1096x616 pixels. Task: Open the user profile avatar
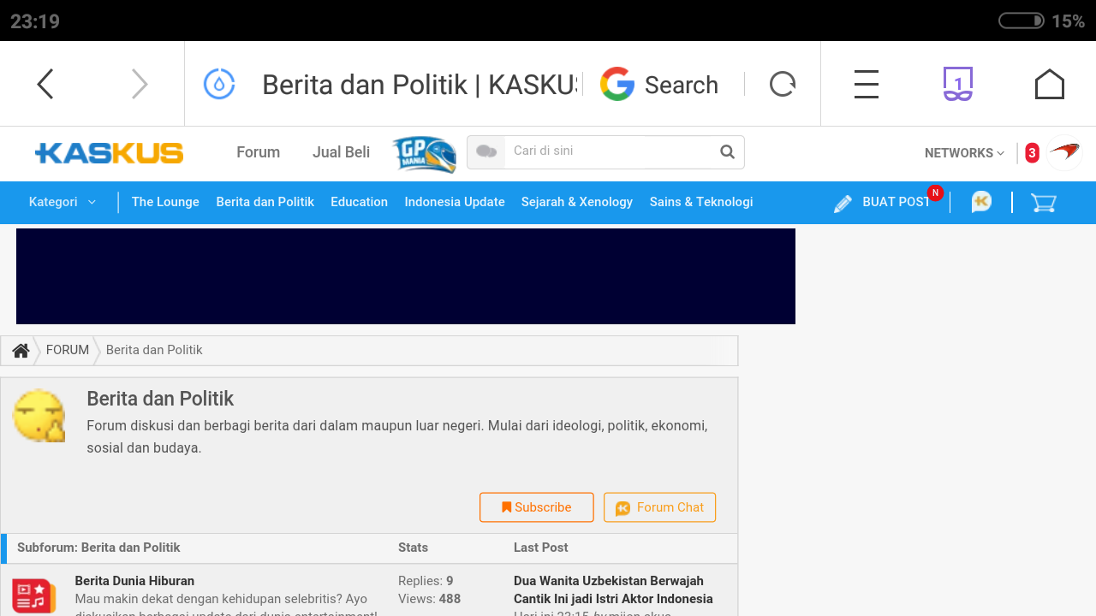tap(1064, 153)
